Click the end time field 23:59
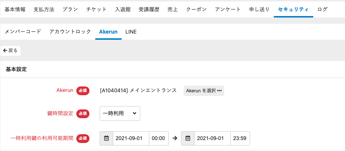The image size is (345, 151). click(x=240, y=139)
